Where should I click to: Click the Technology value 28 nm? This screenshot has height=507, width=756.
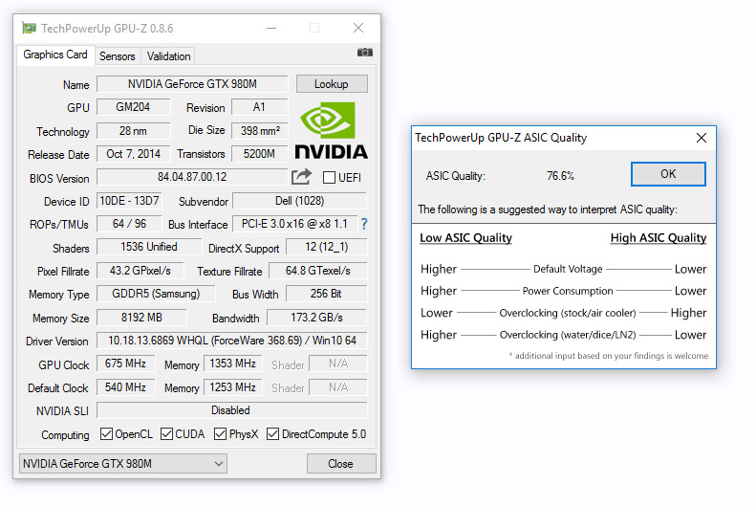pyautogui.click(x=133, y=131)
